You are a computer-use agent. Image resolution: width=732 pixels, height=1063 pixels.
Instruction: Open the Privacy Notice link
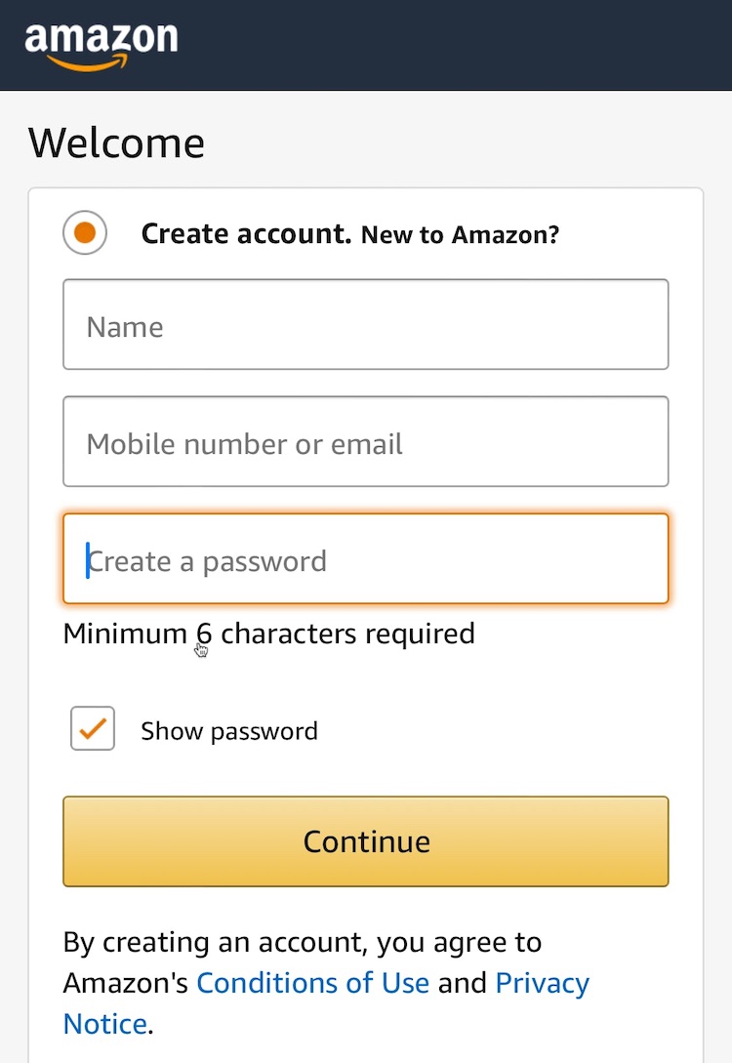[x=542, y=983]
